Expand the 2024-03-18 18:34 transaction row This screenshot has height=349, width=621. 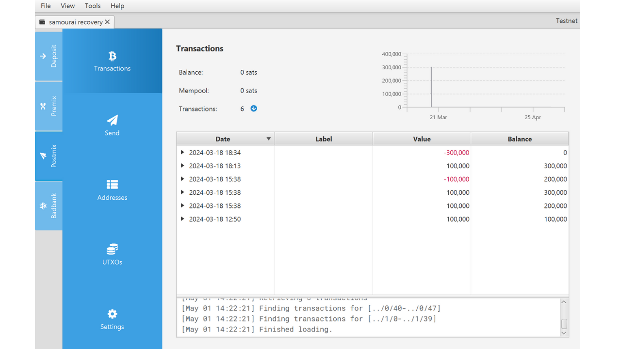click(182, 152)
